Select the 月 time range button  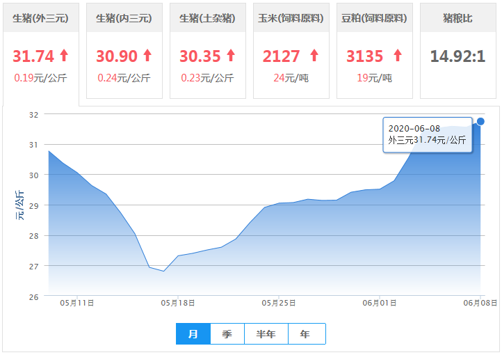(193, 334)
